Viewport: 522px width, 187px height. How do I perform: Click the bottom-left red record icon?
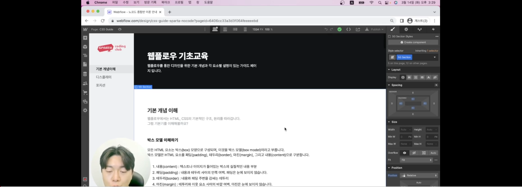[x=85, y=179]
